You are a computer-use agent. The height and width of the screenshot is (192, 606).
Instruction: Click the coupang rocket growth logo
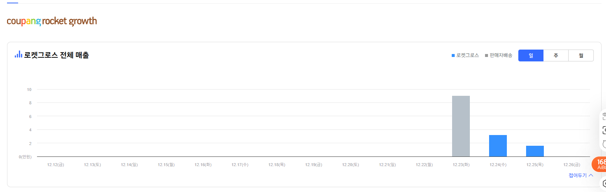point(52,21)
